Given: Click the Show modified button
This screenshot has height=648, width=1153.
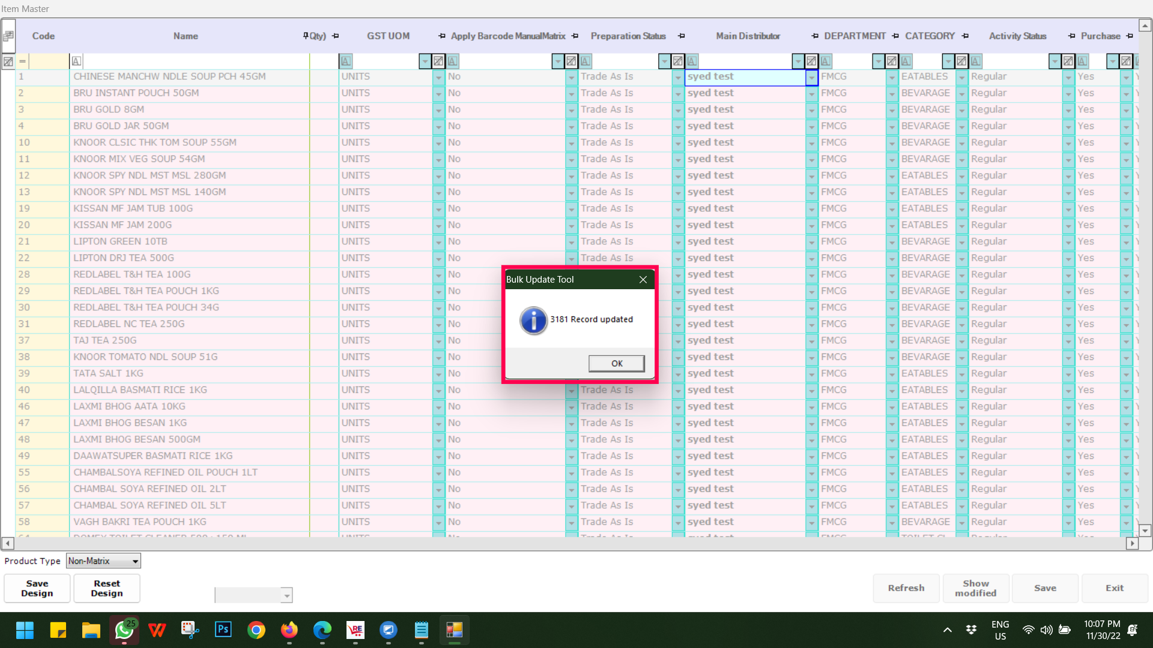Looking at the screenshot, I should pyautogui.click(x=975, y=588).
